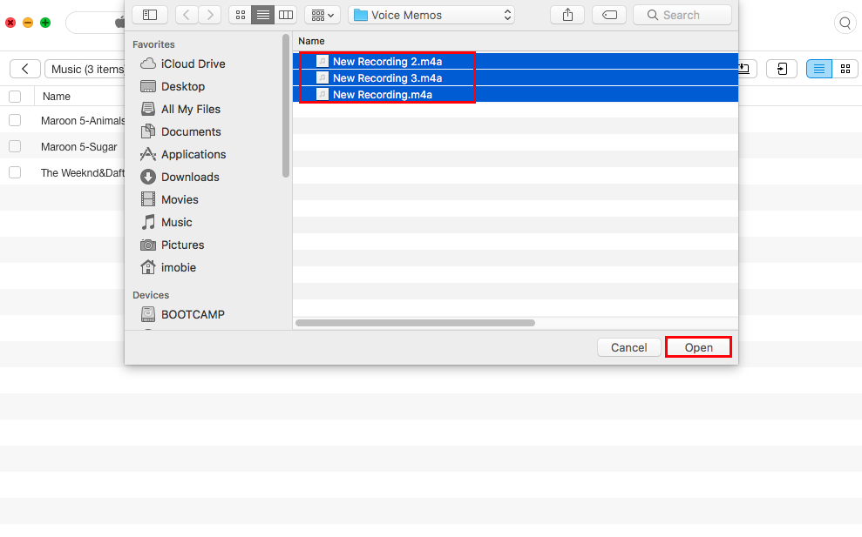Select iCloud Drive in Favorites
Screen dimensions: 862x537
pos(193,64)
